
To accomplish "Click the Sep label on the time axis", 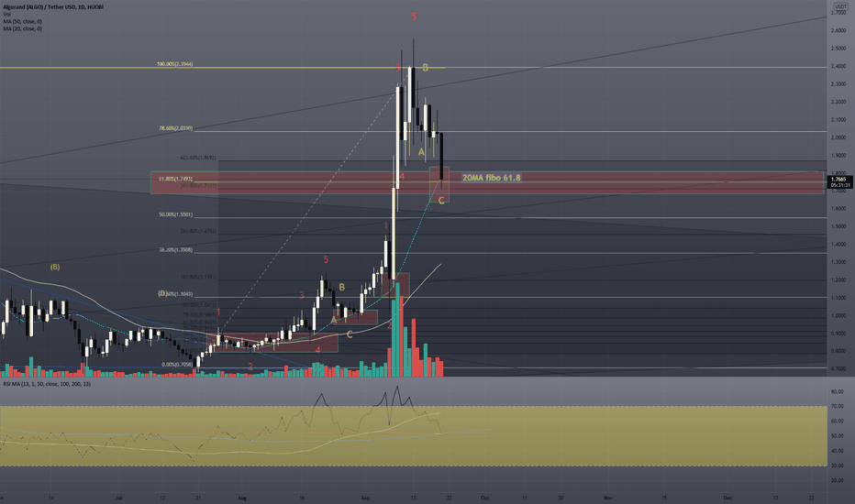I will [x=365, y=498].
